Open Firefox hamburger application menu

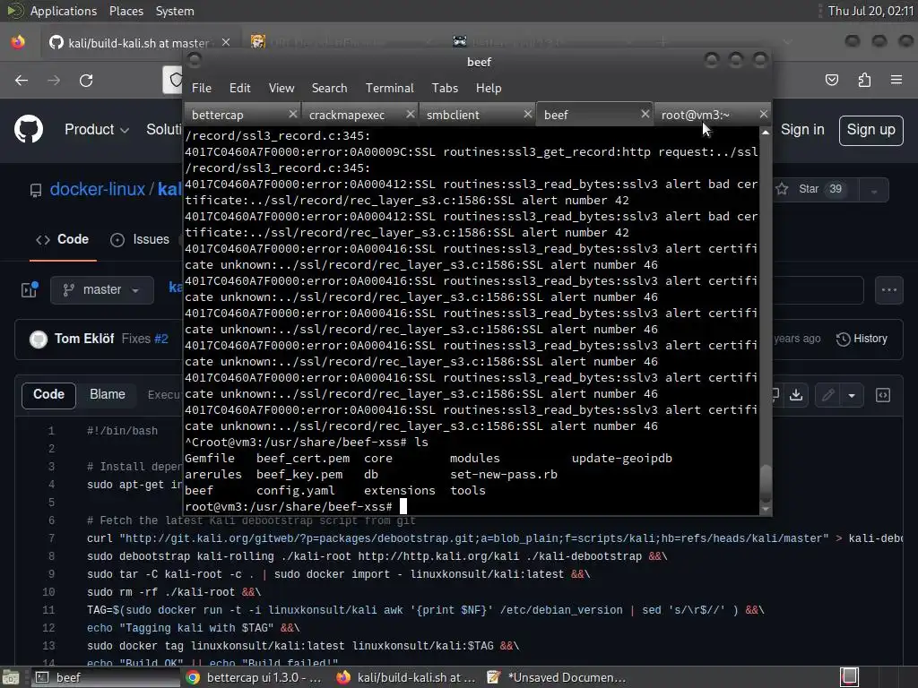click(x=896, y=80)
